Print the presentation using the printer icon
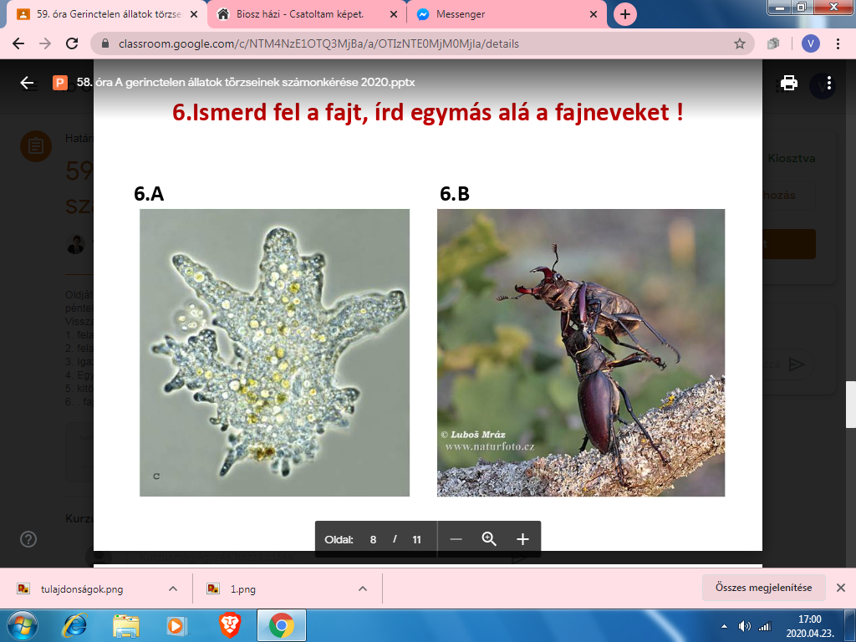The height and width of the screenshot is (642, 856). [x=788, y=83]
